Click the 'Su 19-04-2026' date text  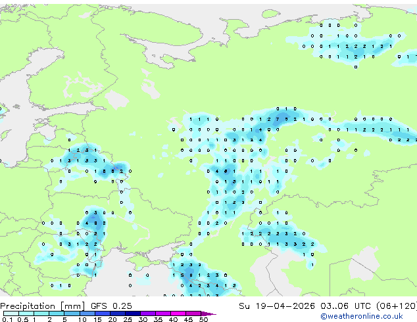[x=277, y=306]
